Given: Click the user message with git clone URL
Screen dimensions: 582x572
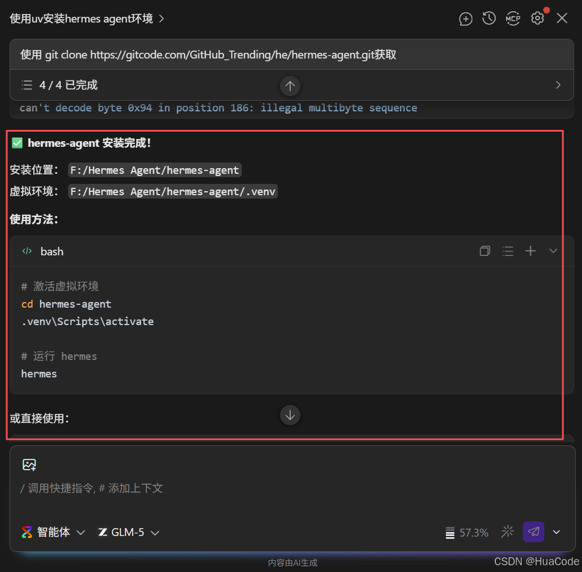Looking at the screenshot, I should (291, 55).
